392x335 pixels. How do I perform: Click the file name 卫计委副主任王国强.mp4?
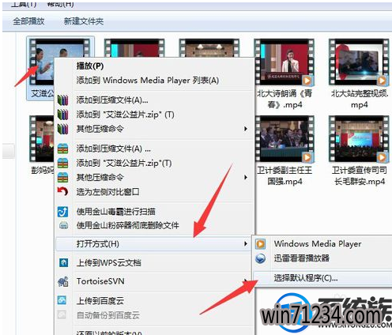(285, 176)
